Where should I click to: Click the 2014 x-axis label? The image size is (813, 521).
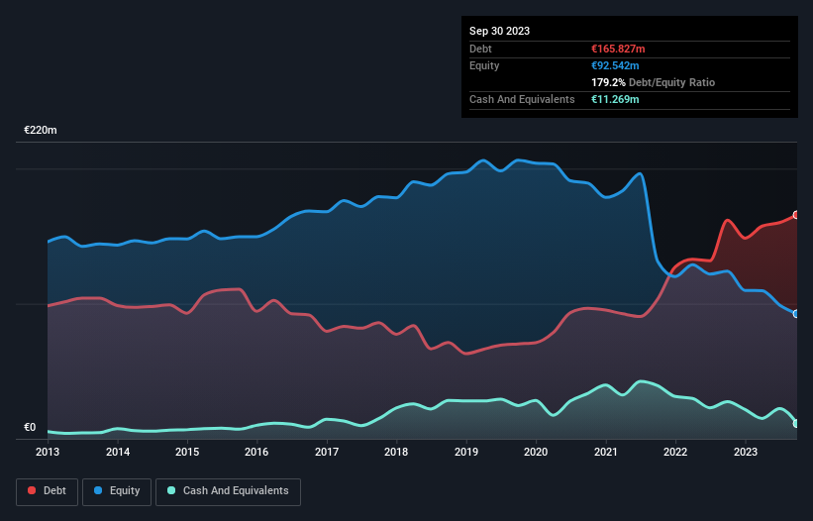[x=118, y=452]
